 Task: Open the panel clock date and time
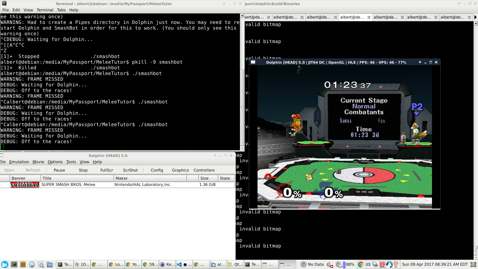[x=435, y=265]
